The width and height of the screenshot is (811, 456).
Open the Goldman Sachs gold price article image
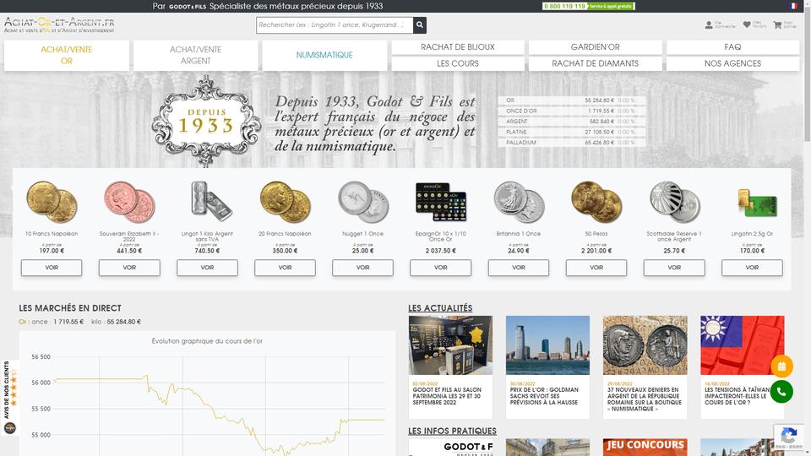547,345
